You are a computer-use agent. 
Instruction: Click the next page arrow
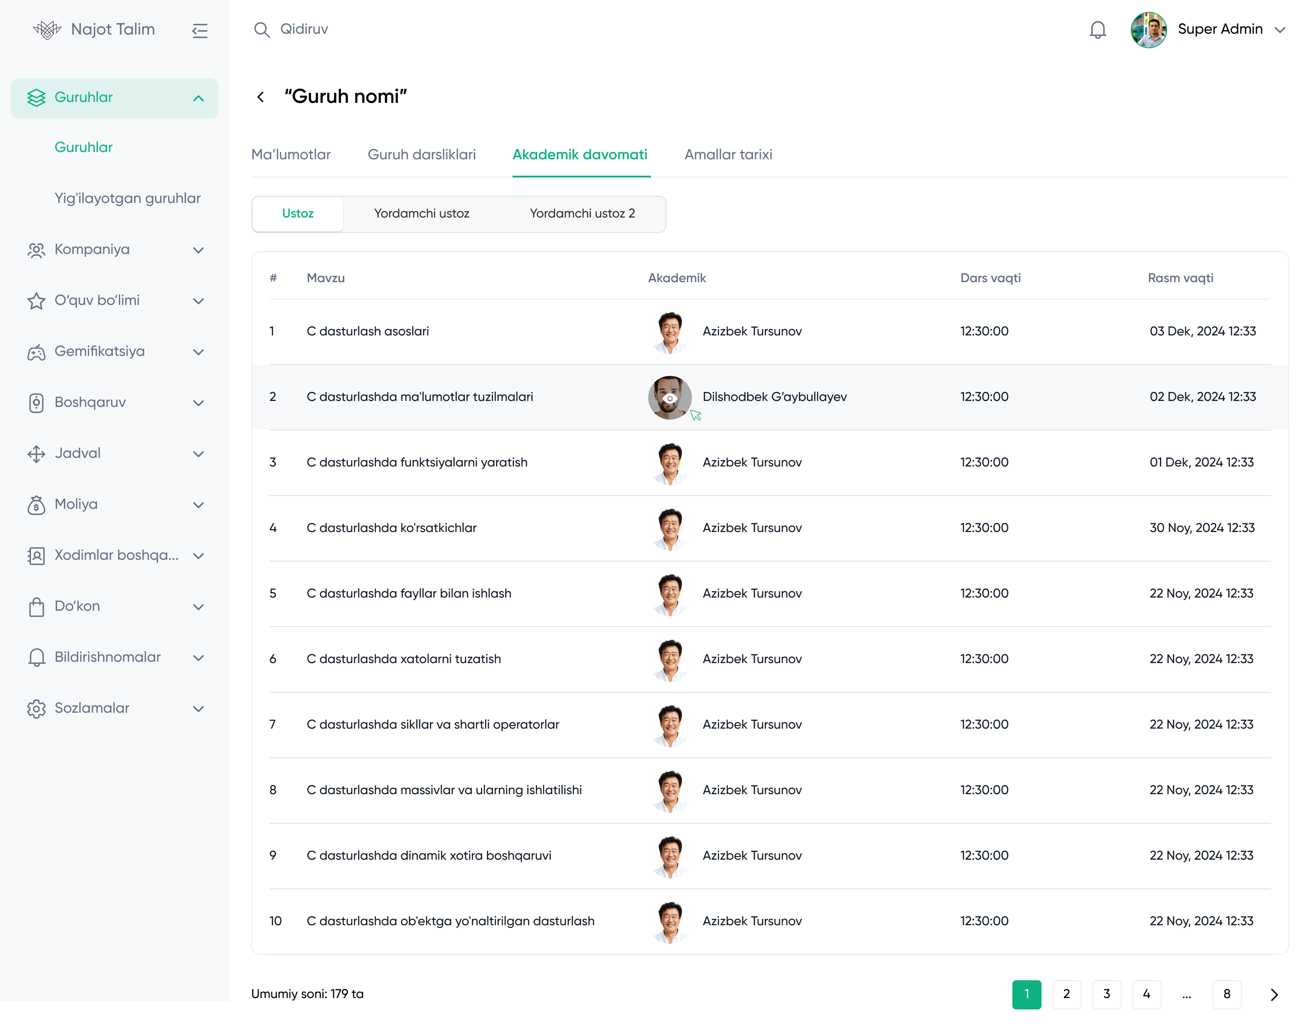[1274, 995]
